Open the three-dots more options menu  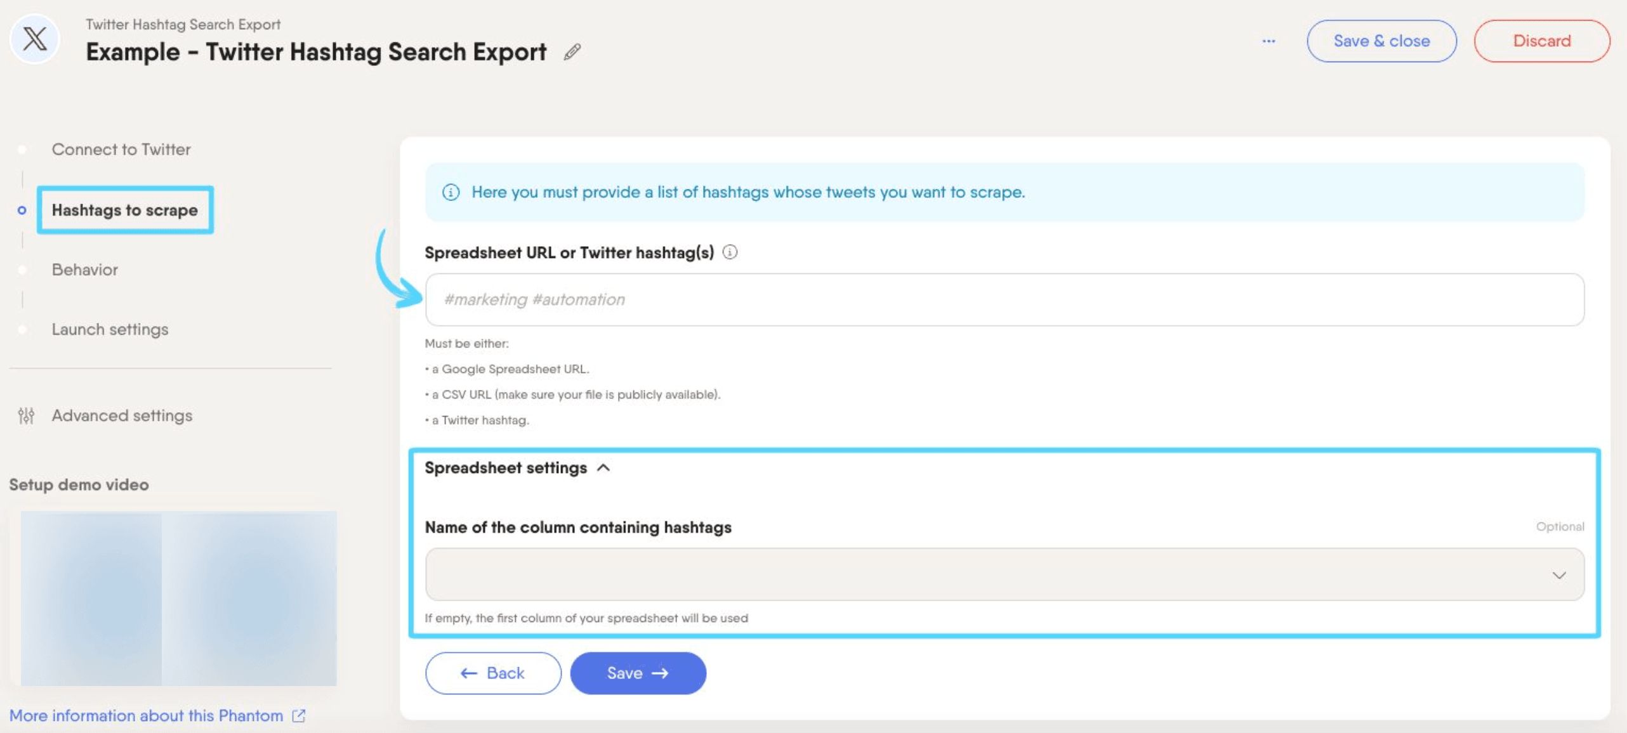pos(1268,41)
